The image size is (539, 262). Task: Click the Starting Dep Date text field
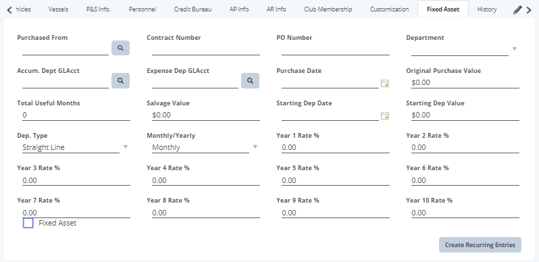point(330,115)
